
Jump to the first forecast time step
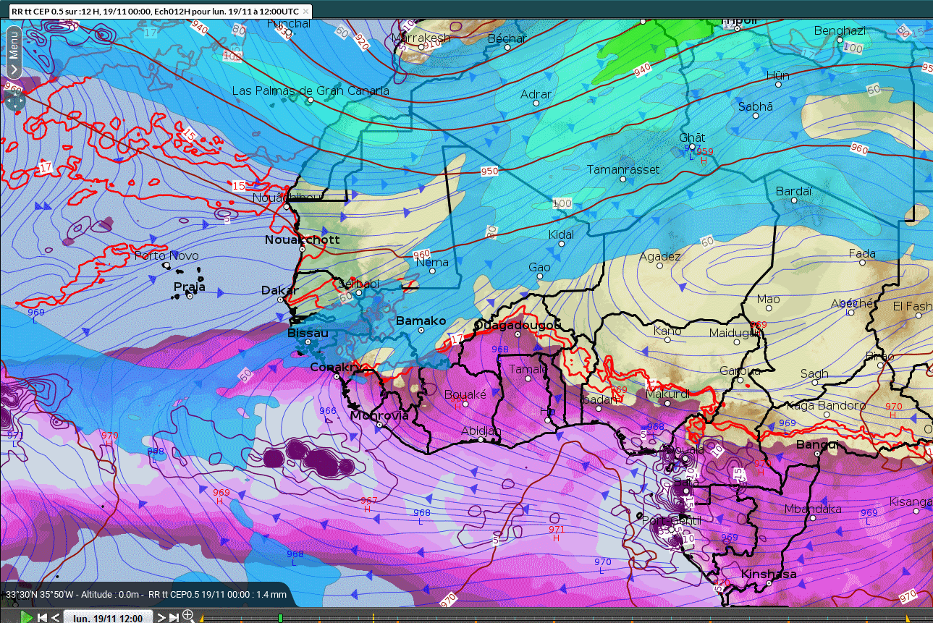pyautogui.click(x=42, y=616)
